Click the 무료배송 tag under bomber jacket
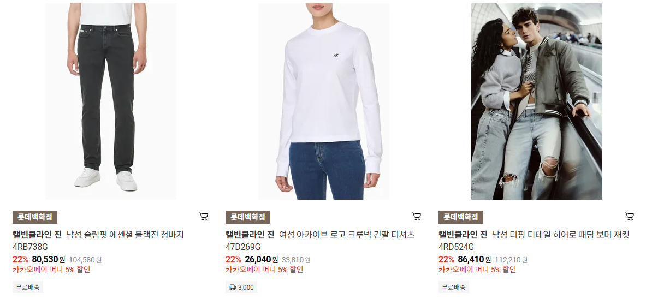The width and height of the screenshot is (646, 299). (x=454, y=288)
